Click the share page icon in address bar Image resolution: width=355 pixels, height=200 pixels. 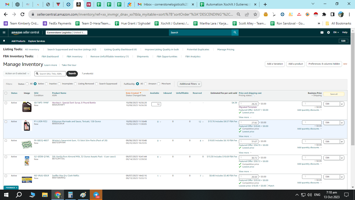pyautogui.click(x=247, y=14)
